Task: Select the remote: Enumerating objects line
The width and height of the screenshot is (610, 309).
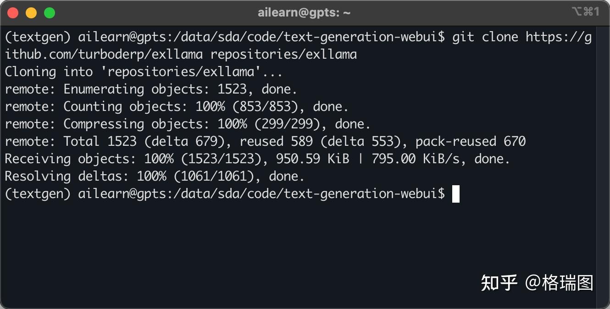Action: pyautogui.click(x=150, y=89)
